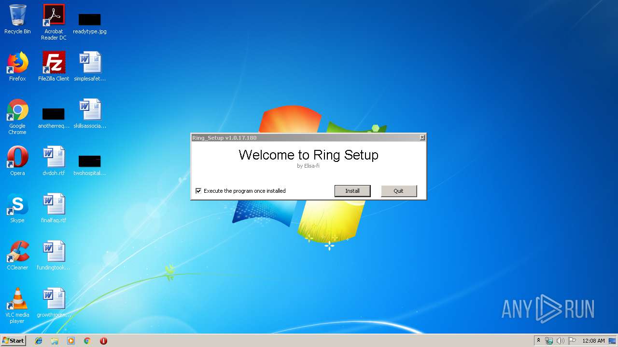
Task: Open the FileZilla Client desktop shortcut
Action: 54,67
